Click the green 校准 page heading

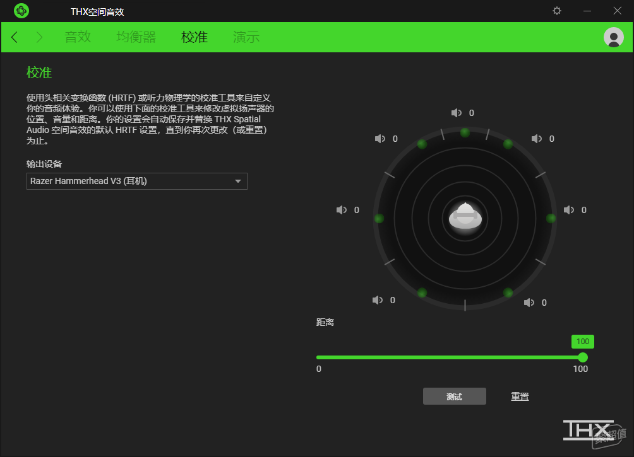click(x=39, y=72)
